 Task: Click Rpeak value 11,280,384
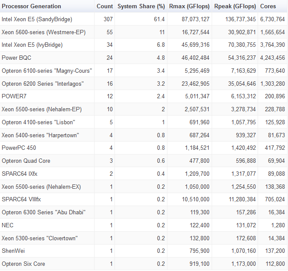pos(242,199)
